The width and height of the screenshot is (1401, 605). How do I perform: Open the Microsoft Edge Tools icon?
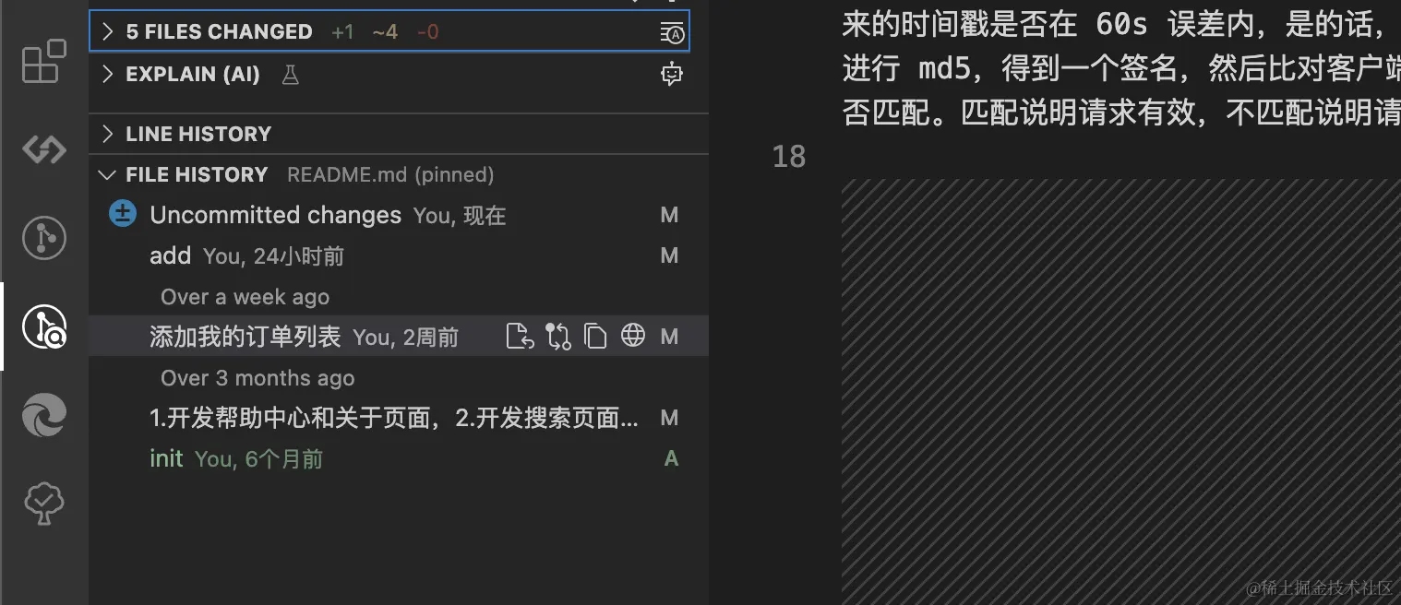[44, 415]
